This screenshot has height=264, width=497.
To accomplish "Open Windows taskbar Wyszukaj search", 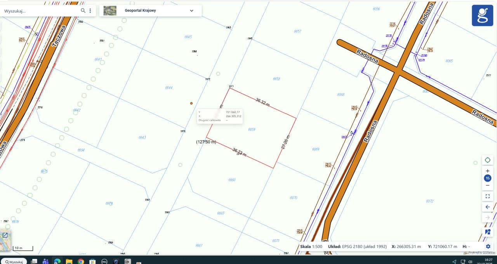I will tap(14, 262).
